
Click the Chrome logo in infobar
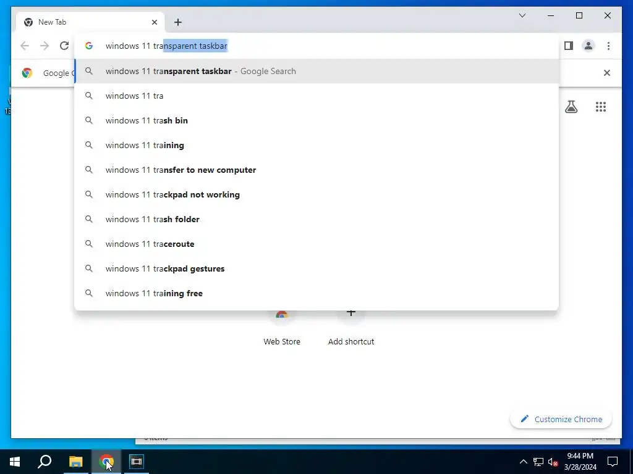[27, 73]
